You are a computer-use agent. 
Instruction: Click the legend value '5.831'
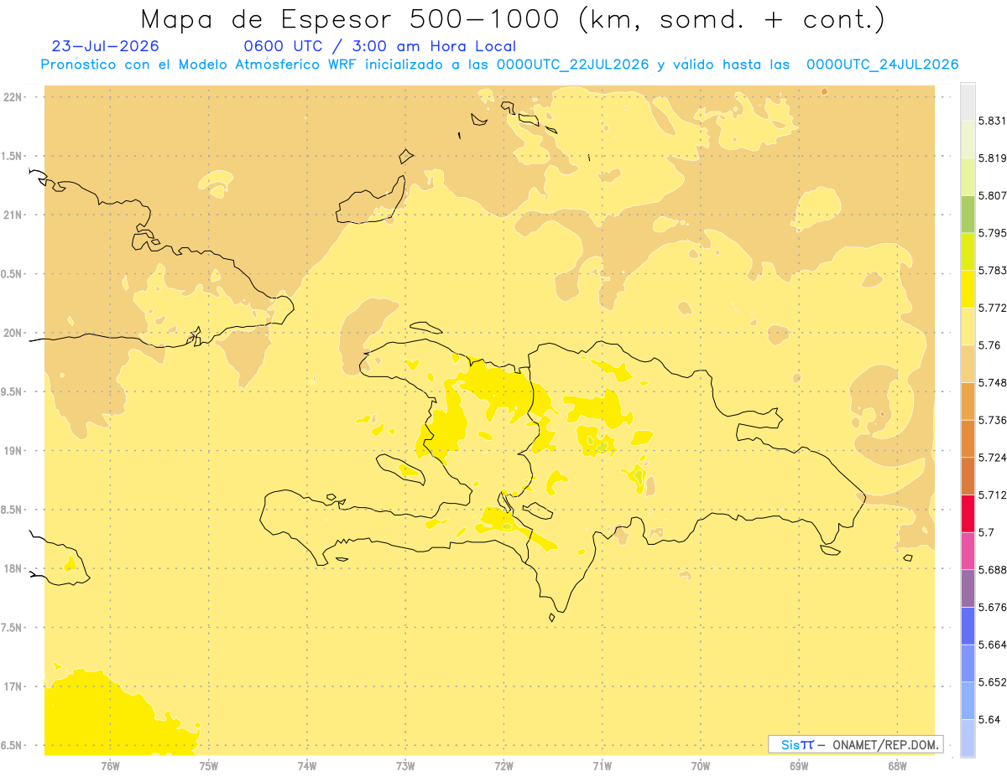tap(991, 121)
